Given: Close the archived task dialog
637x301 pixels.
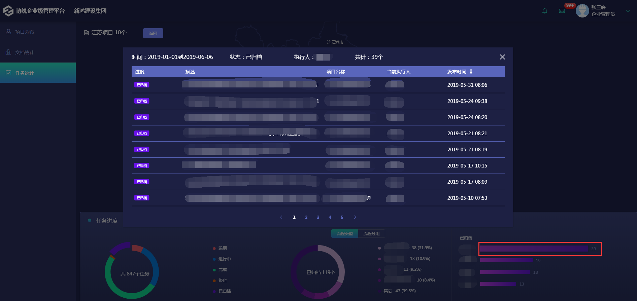Looking at the screenshot, I should (x=502, y=57).
